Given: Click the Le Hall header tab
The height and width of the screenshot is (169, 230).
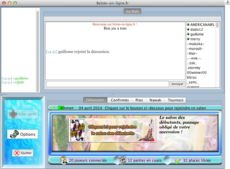Looking at the screenshot, I should coord(132,11).
